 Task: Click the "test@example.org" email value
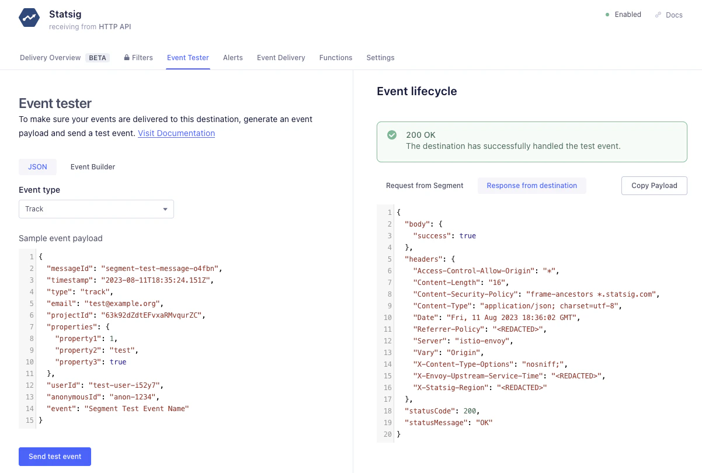(121, 304)
